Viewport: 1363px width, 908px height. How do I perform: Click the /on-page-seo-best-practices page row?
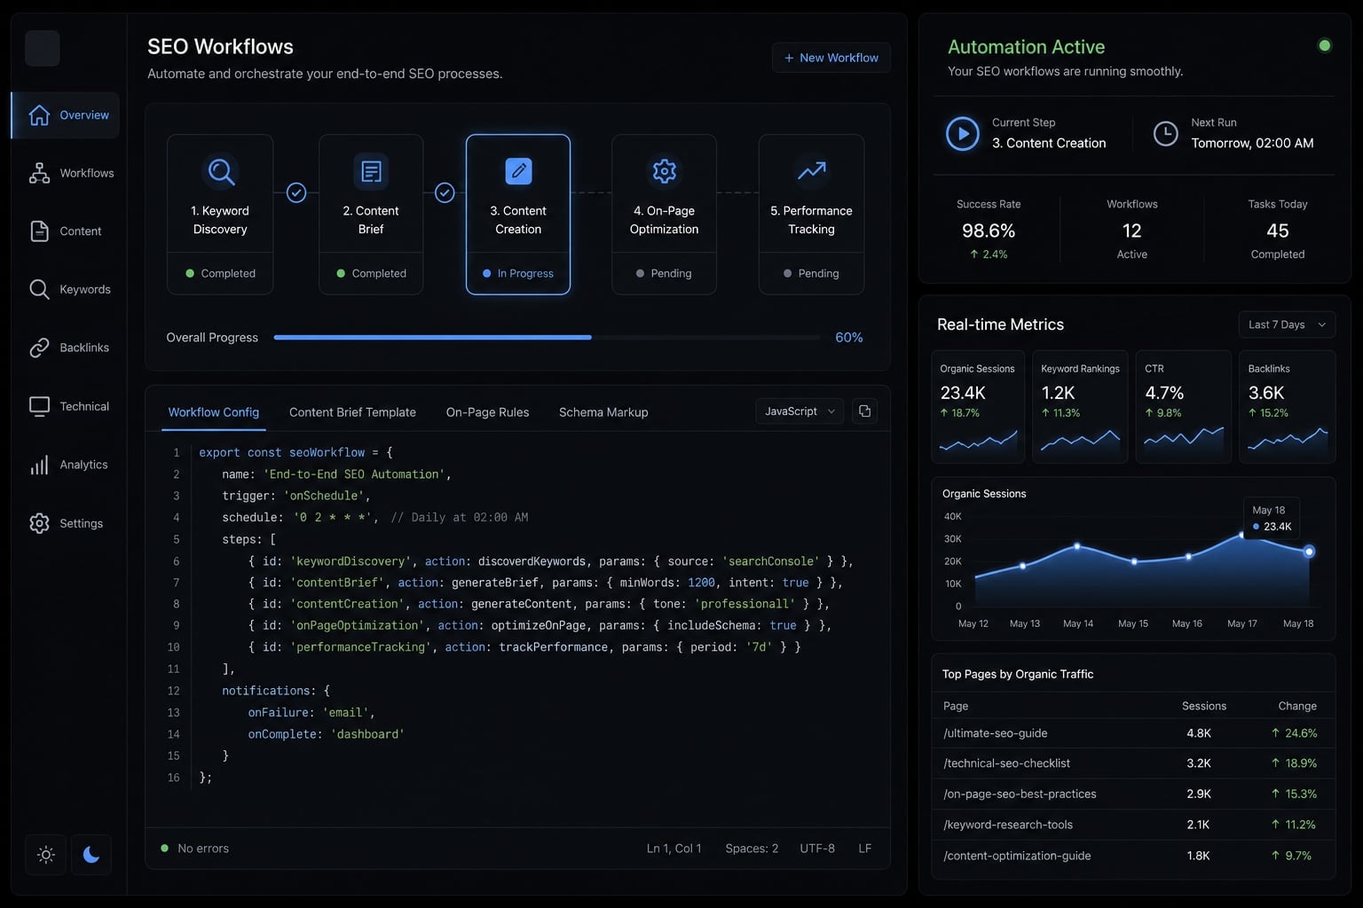(x=1133, y=794)
